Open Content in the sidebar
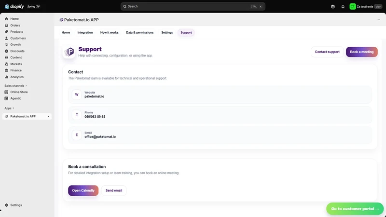The width and height of the screenshot is (386, 217). 16,57
